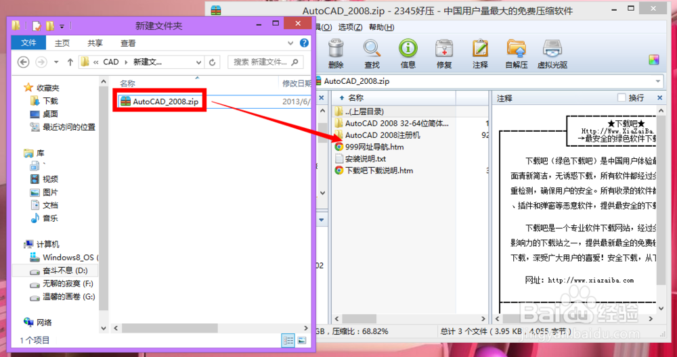This screenshot has height=357, width=677.
Task: Select the 安装说明.txt file
Action: [361, 159]
